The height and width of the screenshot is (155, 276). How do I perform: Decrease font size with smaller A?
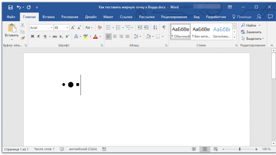79,28
